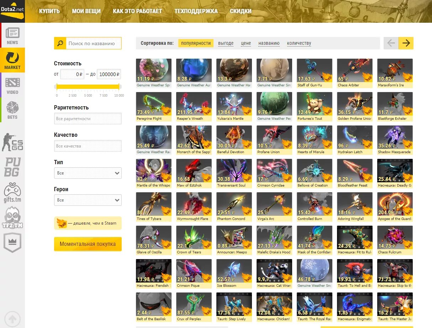Open the Shadow Masquerade item
Viewport: 432px width, 328px height.
(395, 140)
